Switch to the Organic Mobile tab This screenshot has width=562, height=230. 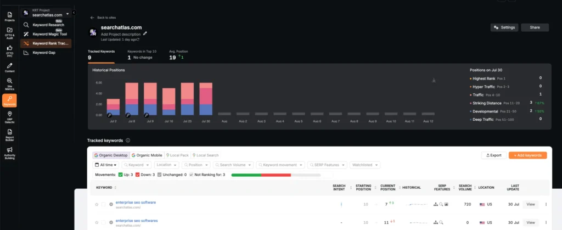[x=147, y=155]
